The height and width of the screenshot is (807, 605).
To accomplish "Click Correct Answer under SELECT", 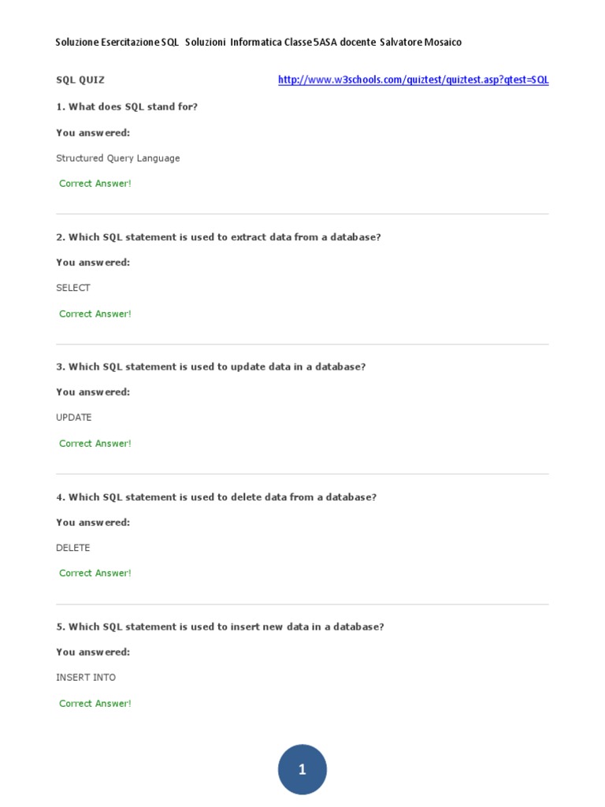I will pos(95,314).
